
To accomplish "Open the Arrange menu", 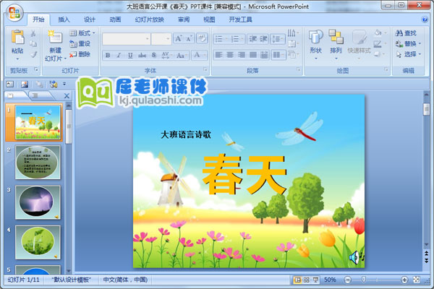I will (x=336, y=44).
